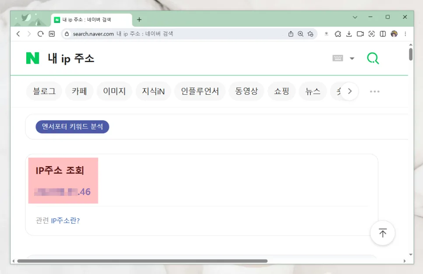423x274 pixels.
Task: Select the 동영상 tab
Action: pos(246,91)
